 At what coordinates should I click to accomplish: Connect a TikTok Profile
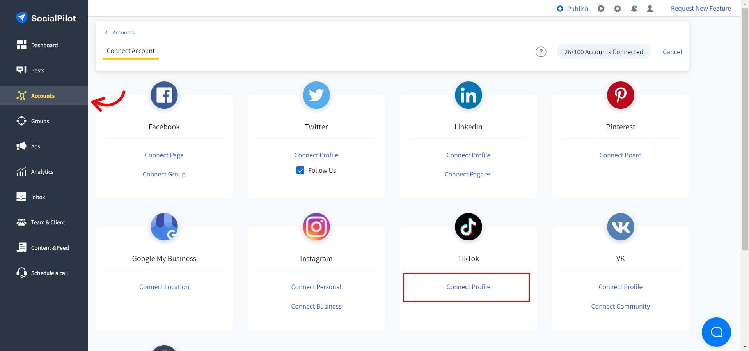468,287
